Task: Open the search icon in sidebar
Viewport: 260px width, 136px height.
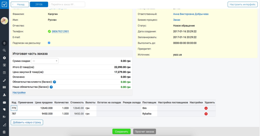Action: pyautogui.click(x=4, y=50)
